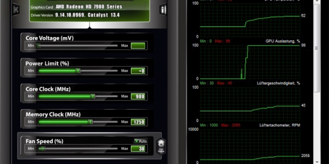Click the driver version "9.14.10.0969, Catalyst 13.4"

point(88,15)
